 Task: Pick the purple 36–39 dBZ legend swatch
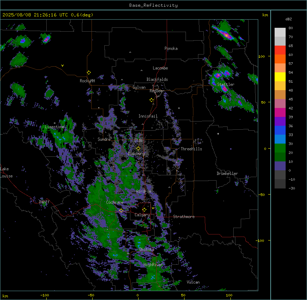click(x=280, y=121)
